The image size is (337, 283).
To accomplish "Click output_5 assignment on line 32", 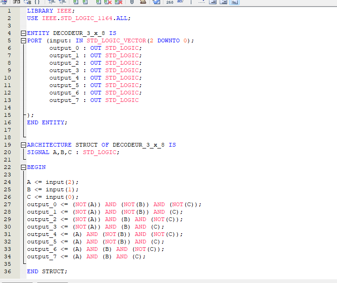I will pos(95,242).
